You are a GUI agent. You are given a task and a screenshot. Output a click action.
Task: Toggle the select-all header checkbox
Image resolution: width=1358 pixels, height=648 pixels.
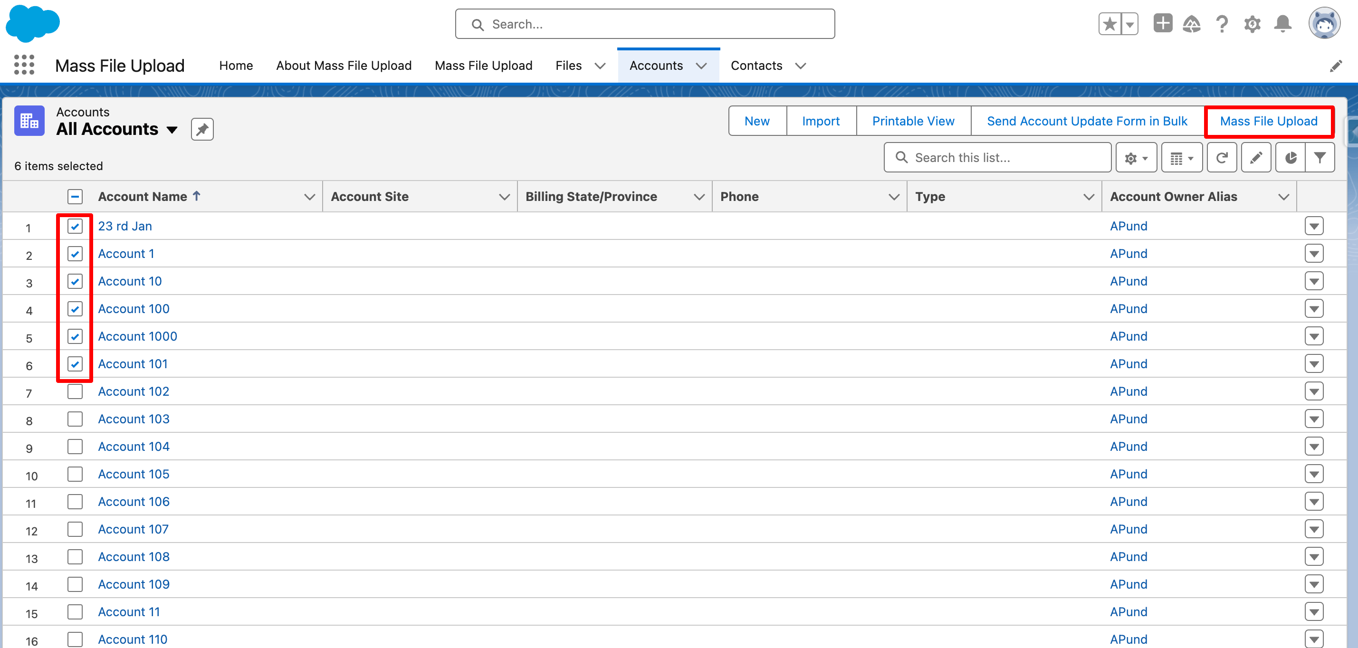pos(75,197)
